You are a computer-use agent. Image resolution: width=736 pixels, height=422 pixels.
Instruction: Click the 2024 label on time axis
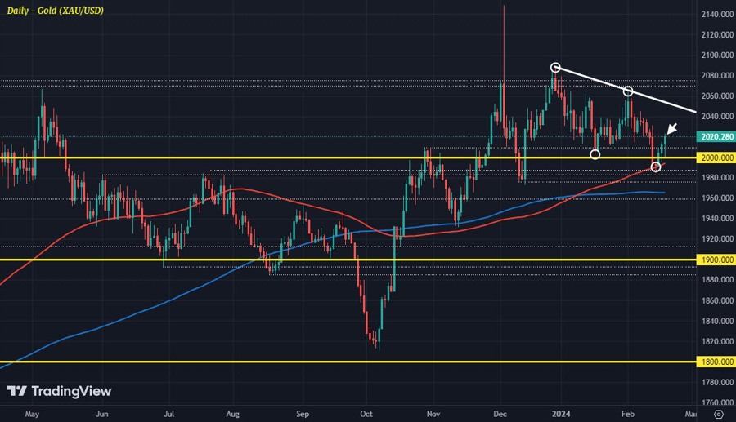point(561,414)
